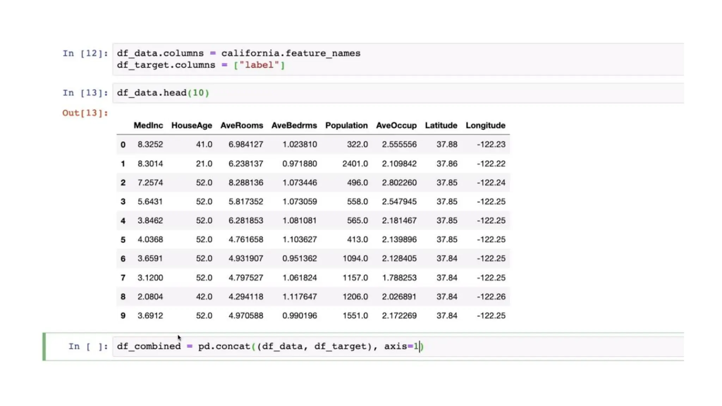Click row index 9 in the dataframe
Image resolution: width=722 pixels, height=406 pixels.
click(123, 316)
